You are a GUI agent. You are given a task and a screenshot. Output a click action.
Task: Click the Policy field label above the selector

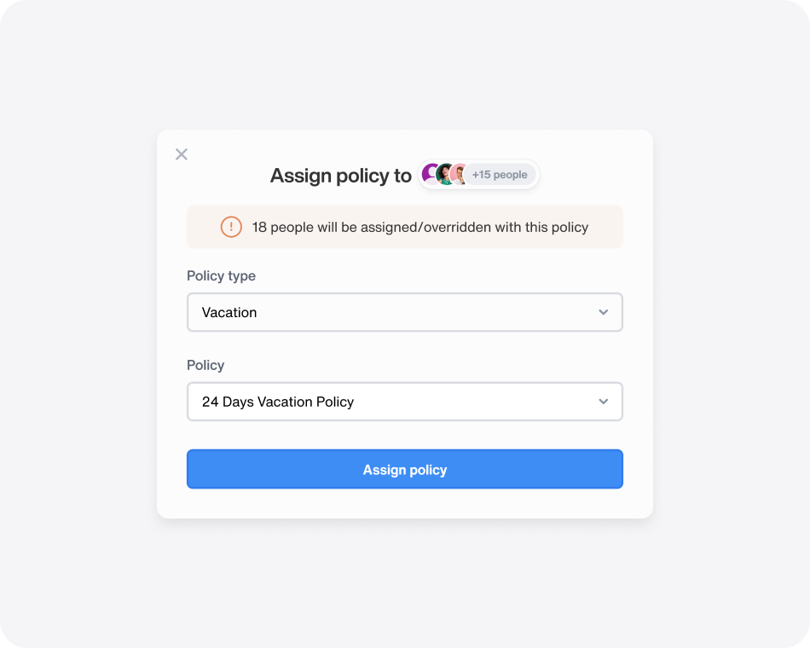(x=205, y=365)
